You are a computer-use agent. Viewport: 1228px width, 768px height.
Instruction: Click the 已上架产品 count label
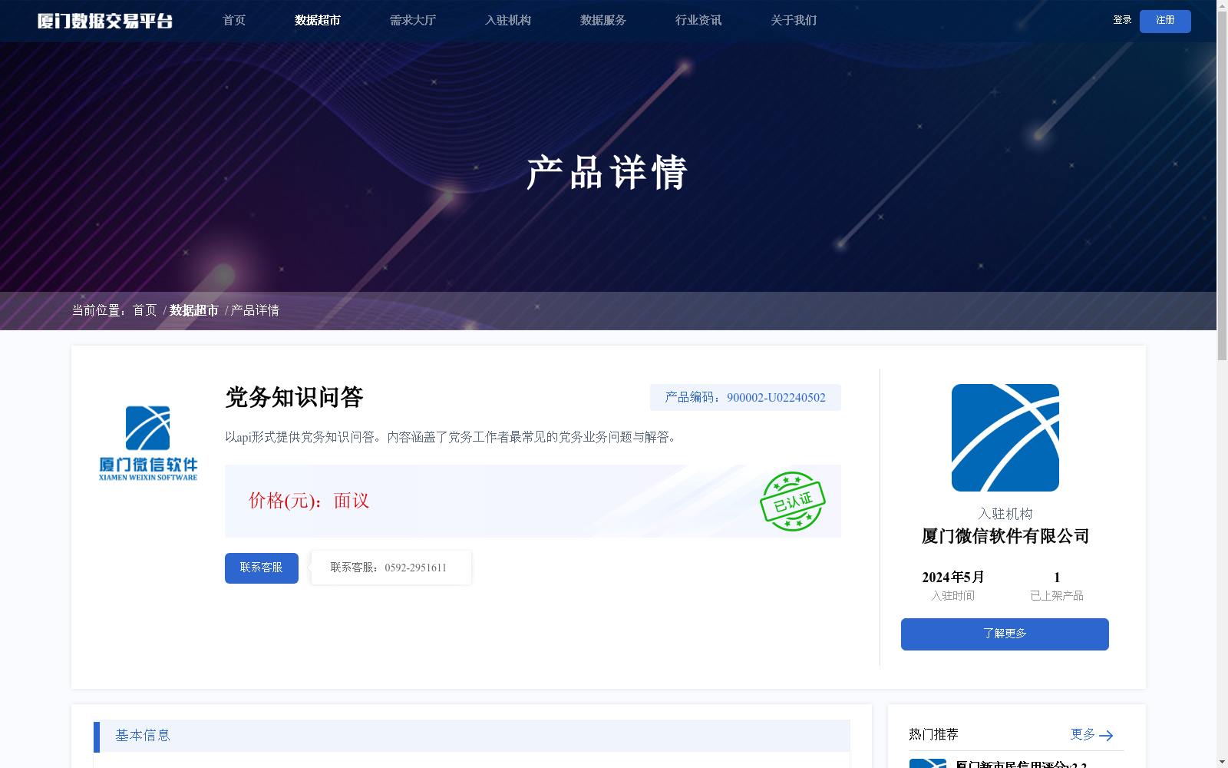[1057, 596]
